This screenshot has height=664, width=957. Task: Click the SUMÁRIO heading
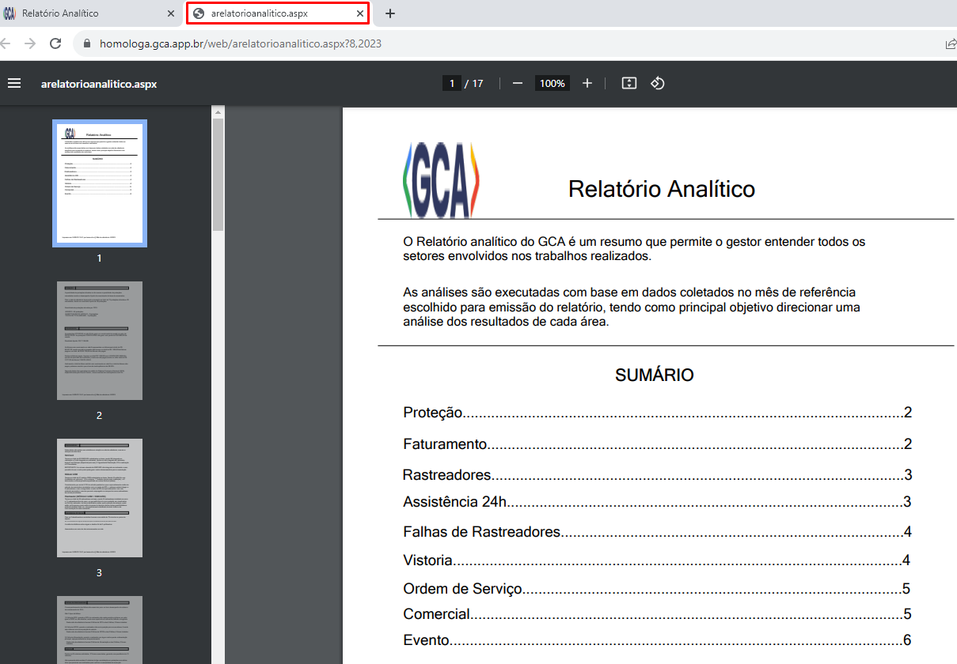point(655,375)
